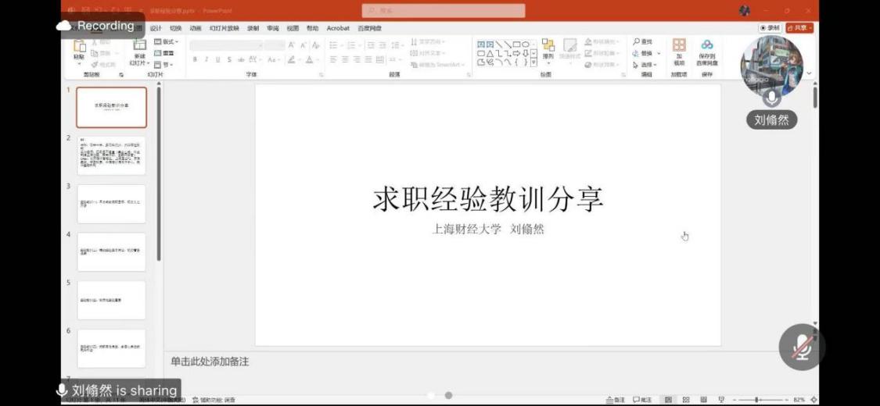This screenshot has width=880, height=406.
Task: Open the Select (选择) dropdown
Action: (x=647, y=65)
